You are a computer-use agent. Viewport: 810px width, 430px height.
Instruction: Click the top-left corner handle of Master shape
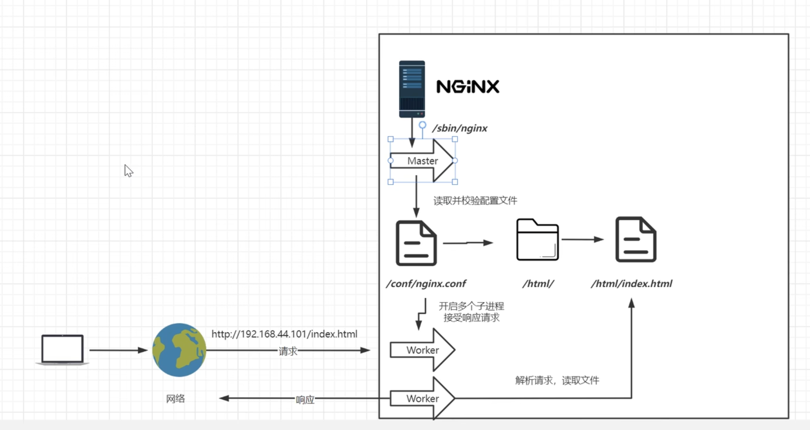coord(390,139)
